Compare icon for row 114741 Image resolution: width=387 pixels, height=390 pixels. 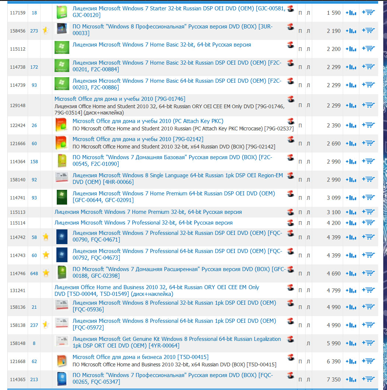pyautogui.click(x=351, y=198)
